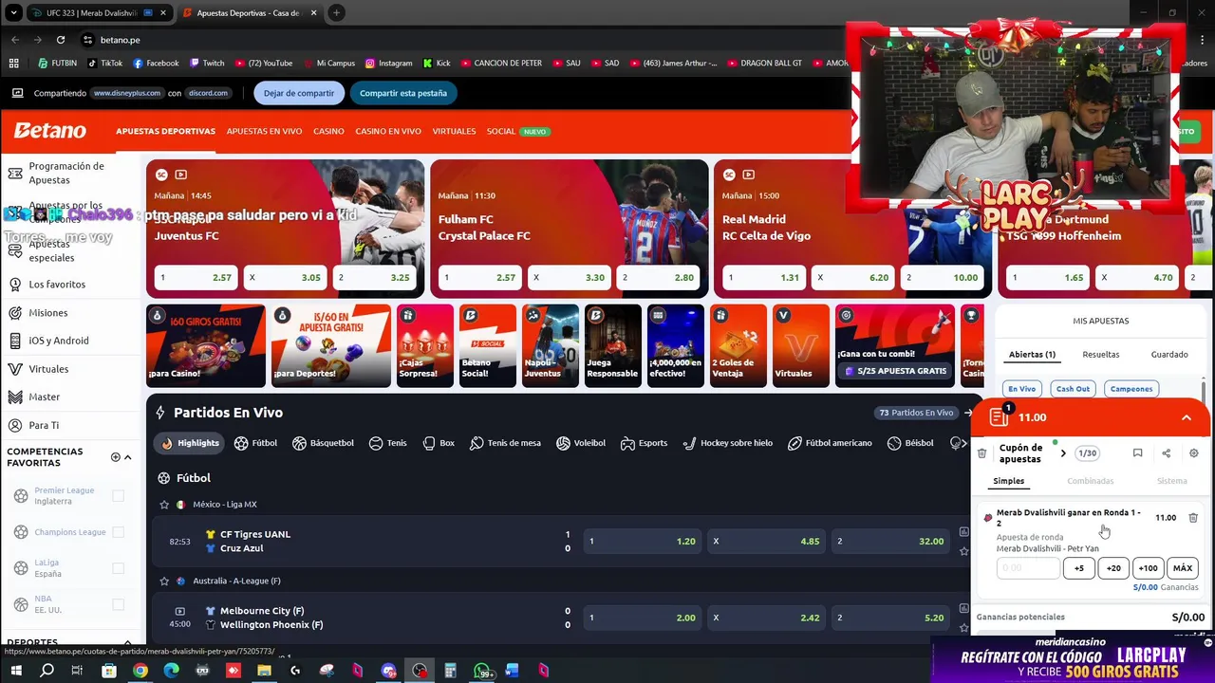Favorite the Australia - A-League (F) star
This screenshot has width=1215, height=683.
(164, 581)
